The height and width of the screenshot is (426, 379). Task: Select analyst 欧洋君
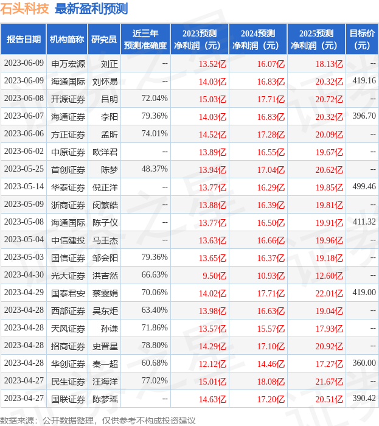point(105,152)
